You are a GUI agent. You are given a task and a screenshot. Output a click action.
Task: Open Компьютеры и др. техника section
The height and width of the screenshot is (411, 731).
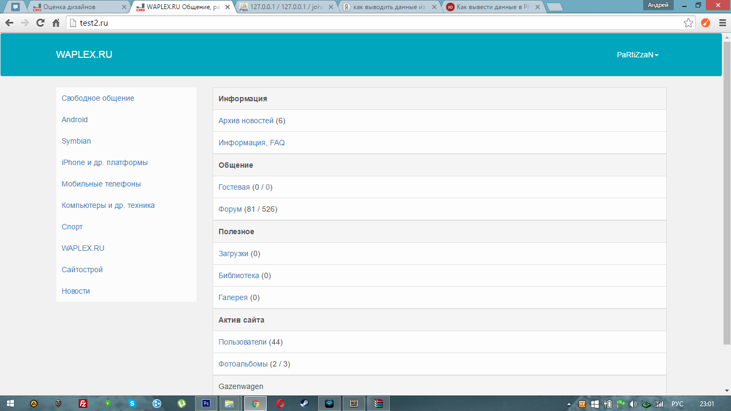pyautogui.click(x=108, y=205)
